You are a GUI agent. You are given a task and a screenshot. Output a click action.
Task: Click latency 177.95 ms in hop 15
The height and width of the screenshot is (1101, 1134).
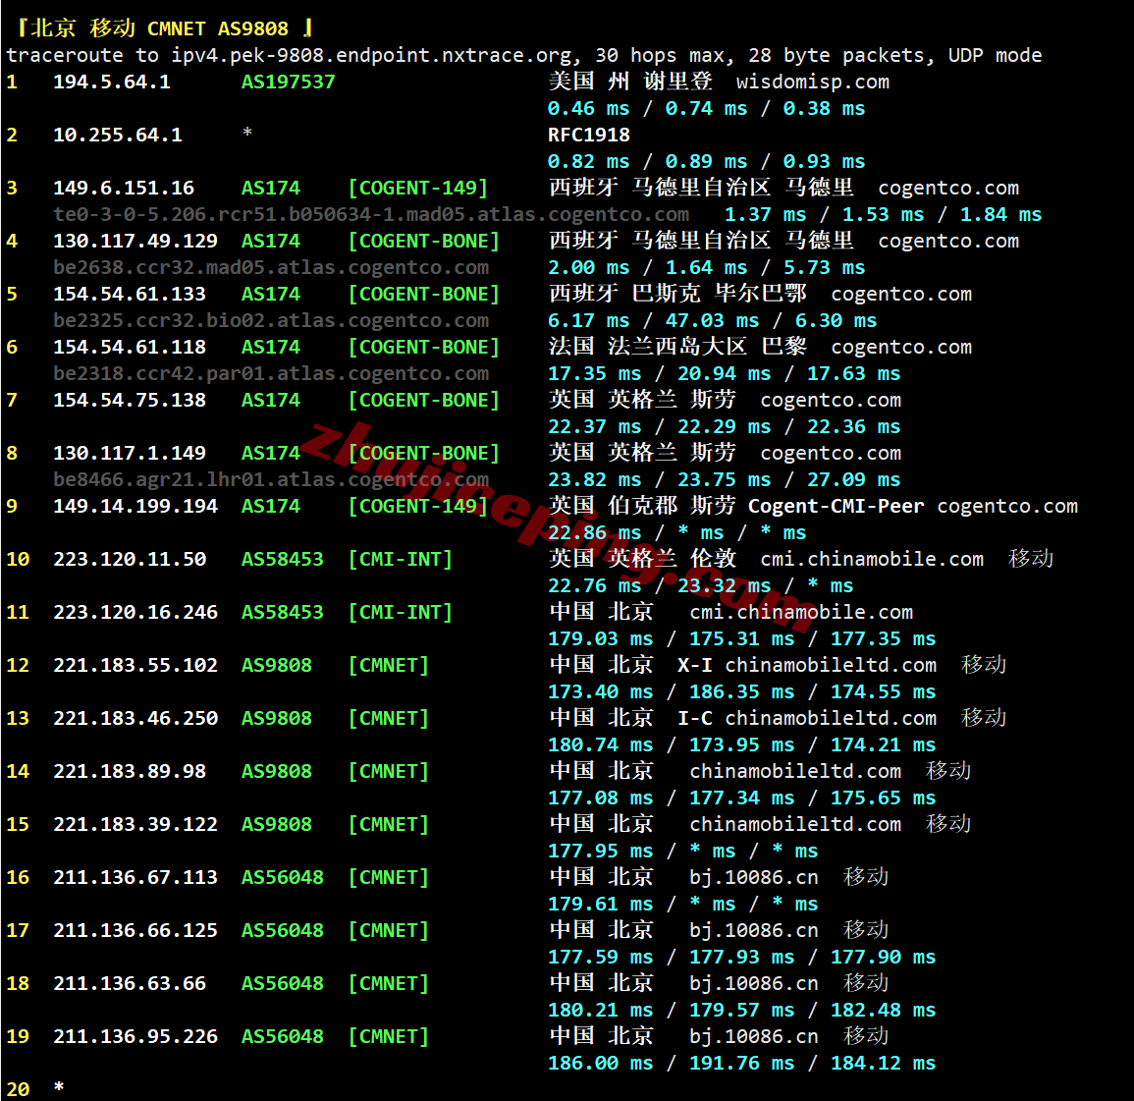pyautogui.click(x=600, y=852)
